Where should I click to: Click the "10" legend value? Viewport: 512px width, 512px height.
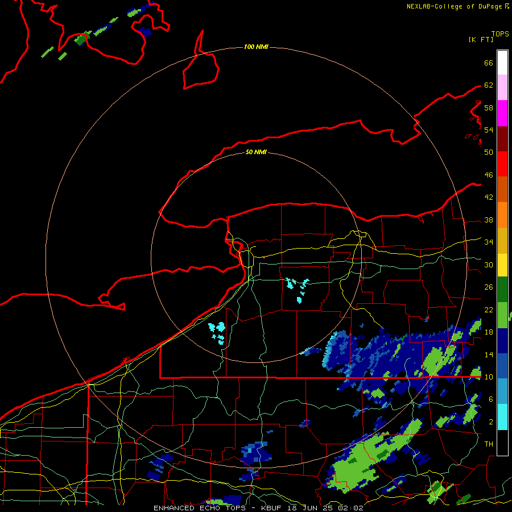pos(489,377)
